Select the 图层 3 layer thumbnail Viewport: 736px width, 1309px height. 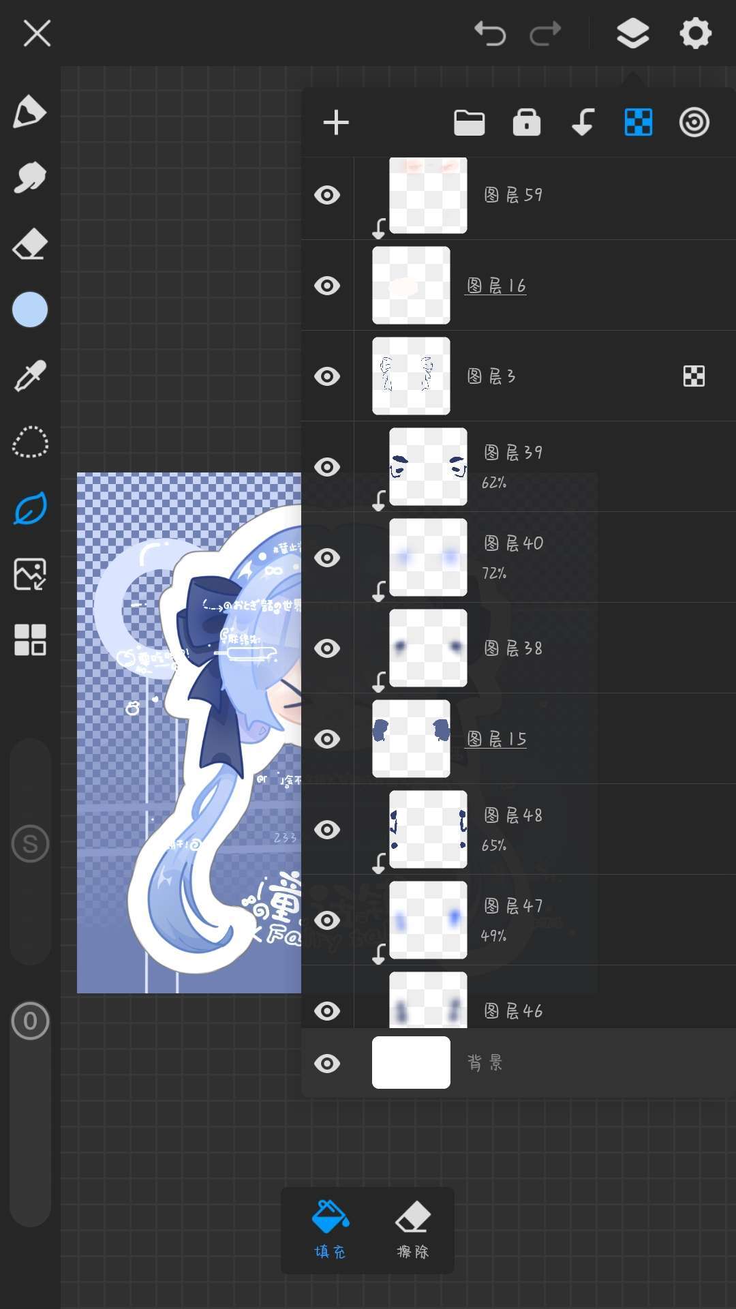(x=411, y=376)
